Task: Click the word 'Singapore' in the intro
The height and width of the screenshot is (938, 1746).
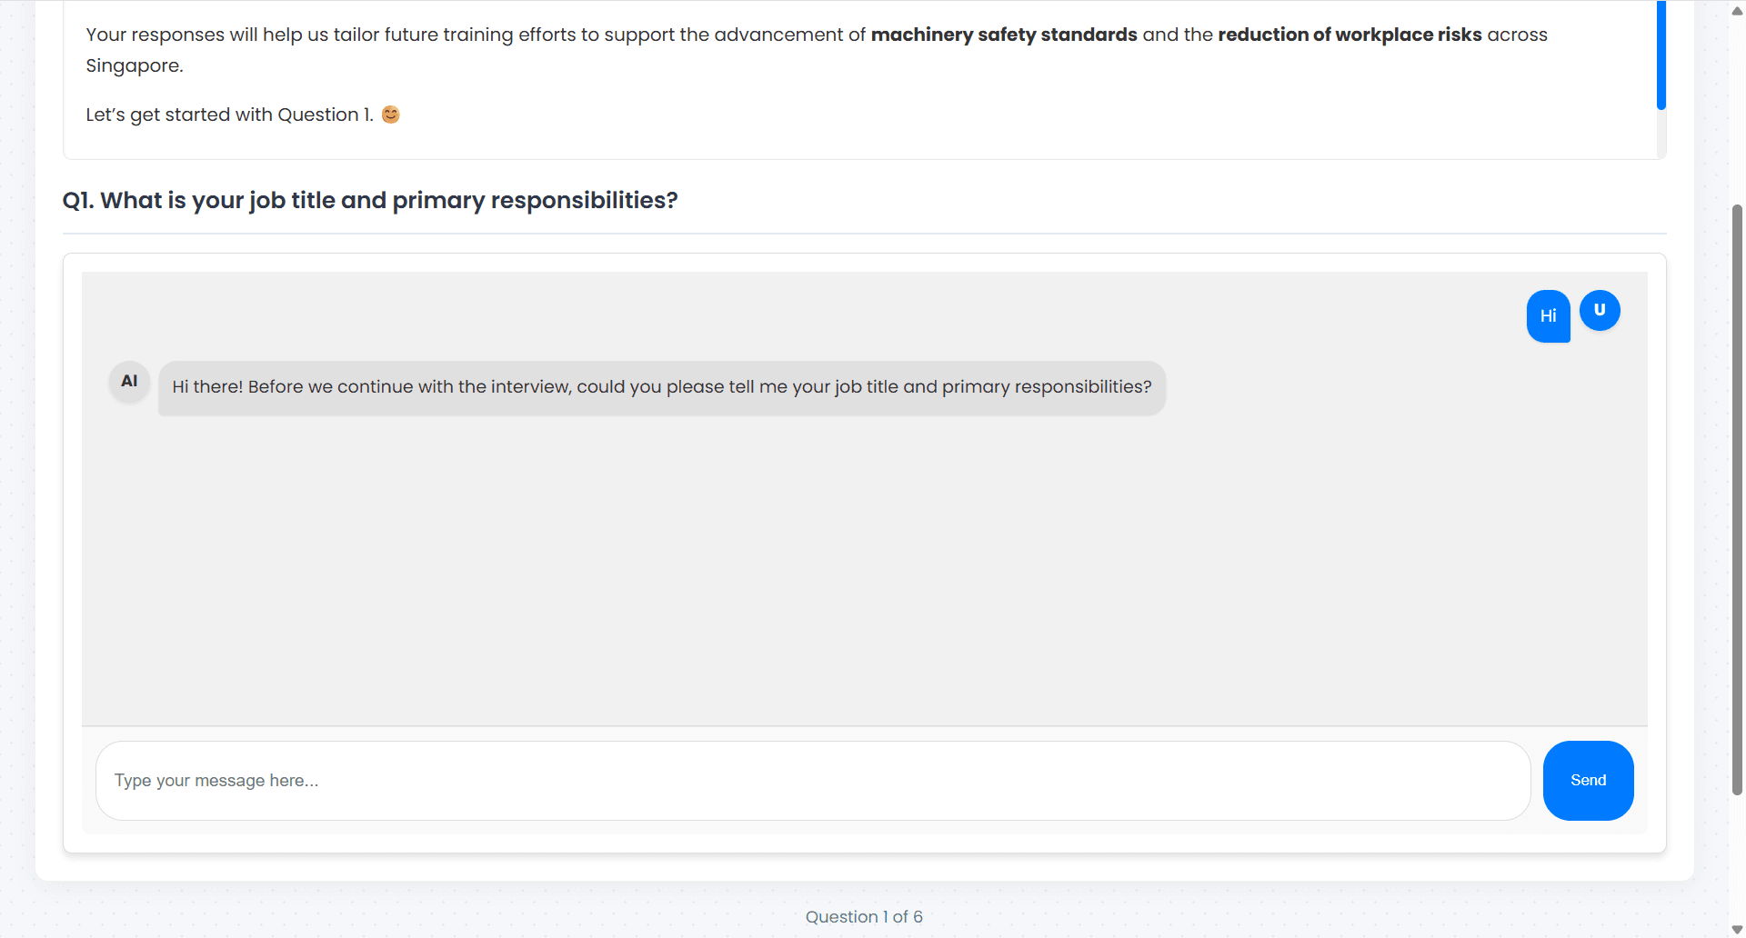Action: (x=133, y=65)
